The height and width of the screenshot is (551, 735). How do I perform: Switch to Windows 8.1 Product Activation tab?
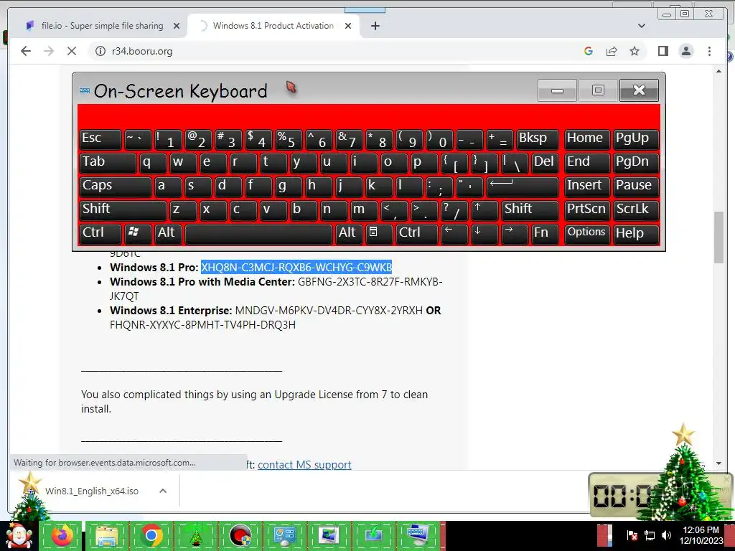click(x=273, y=26)
